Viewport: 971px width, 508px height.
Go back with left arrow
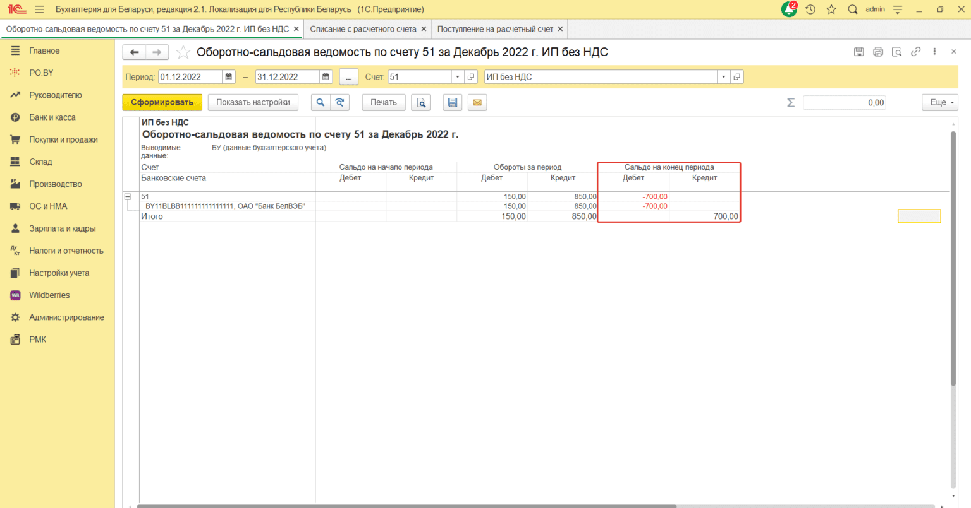(x=135, y=52)
